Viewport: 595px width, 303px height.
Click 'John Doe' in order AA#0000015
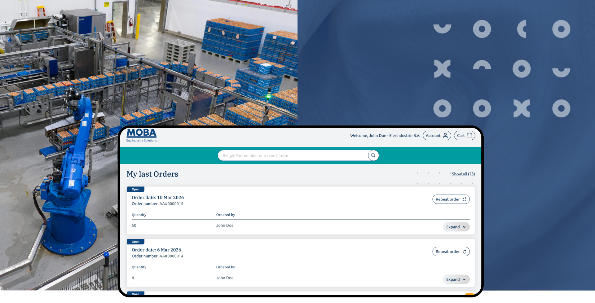(225, 226)
